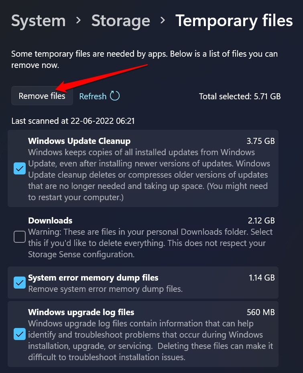Uncheck System error memory dump files

pyautogui.click(x=19, y=283)
